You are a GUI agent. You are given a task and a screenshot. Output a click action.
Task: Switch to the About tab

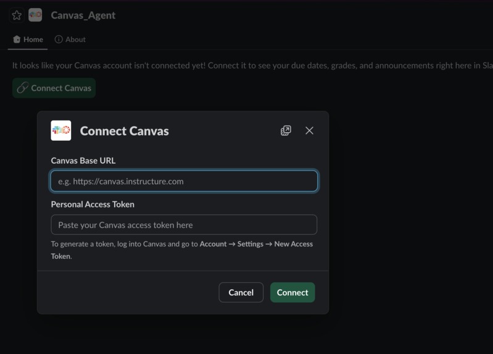pos(70,40)
